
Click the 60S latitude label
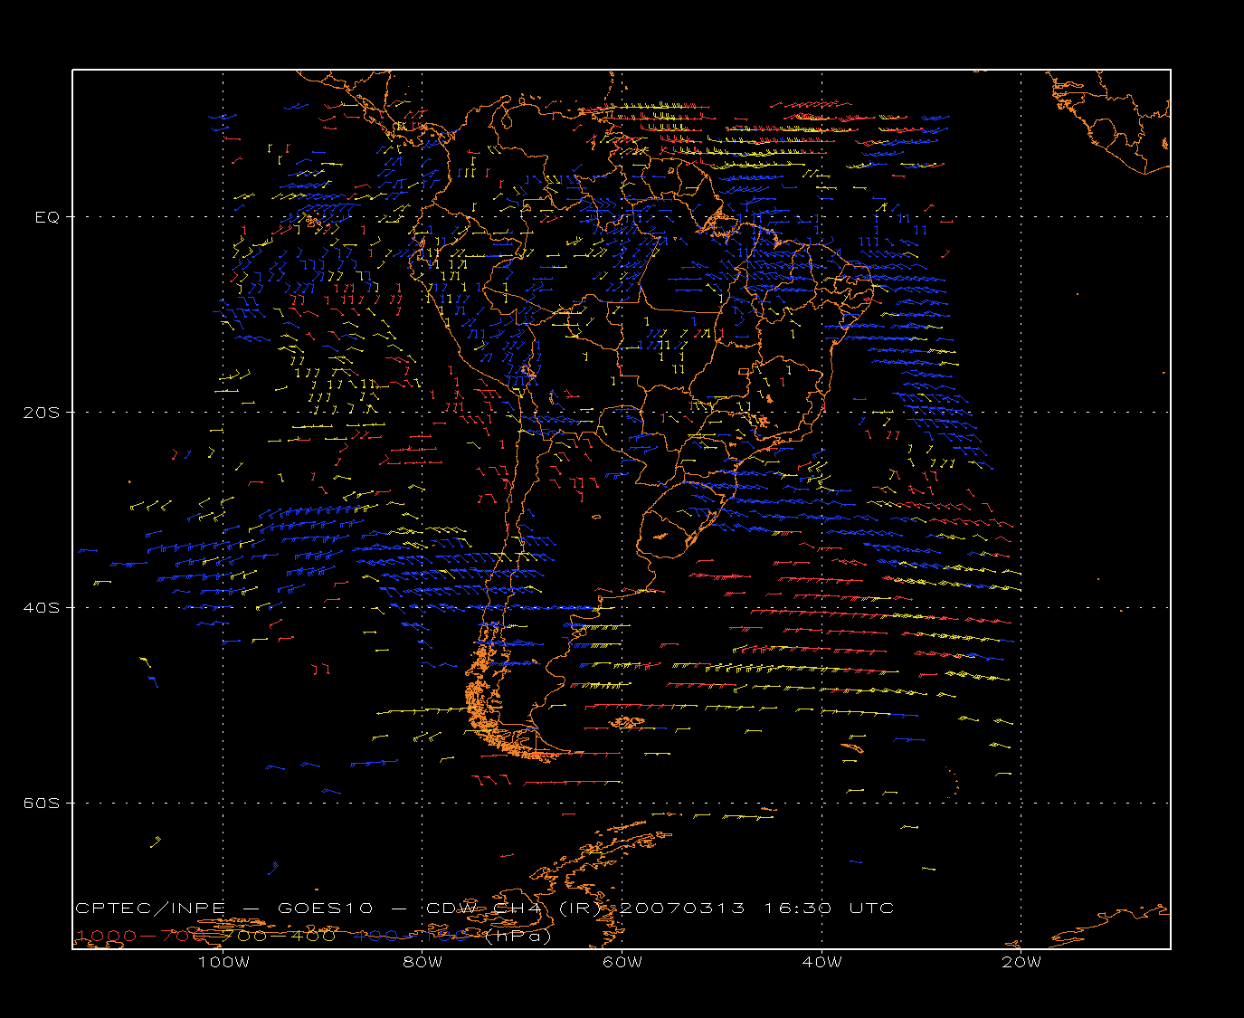pyautogui.click(x=41, y=803)
